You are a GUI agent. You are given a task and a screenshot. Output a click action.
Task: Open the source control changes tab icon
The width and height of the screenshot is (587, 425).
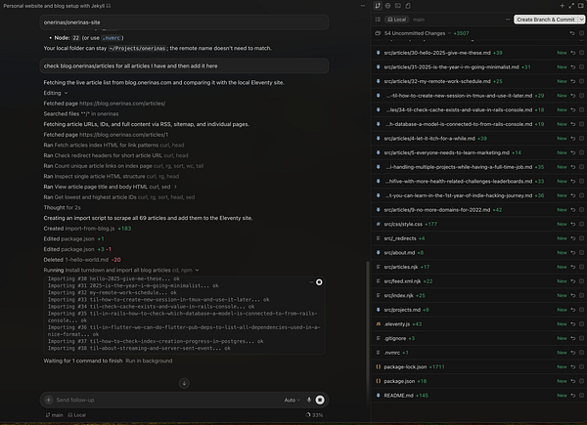click(378, 6)
